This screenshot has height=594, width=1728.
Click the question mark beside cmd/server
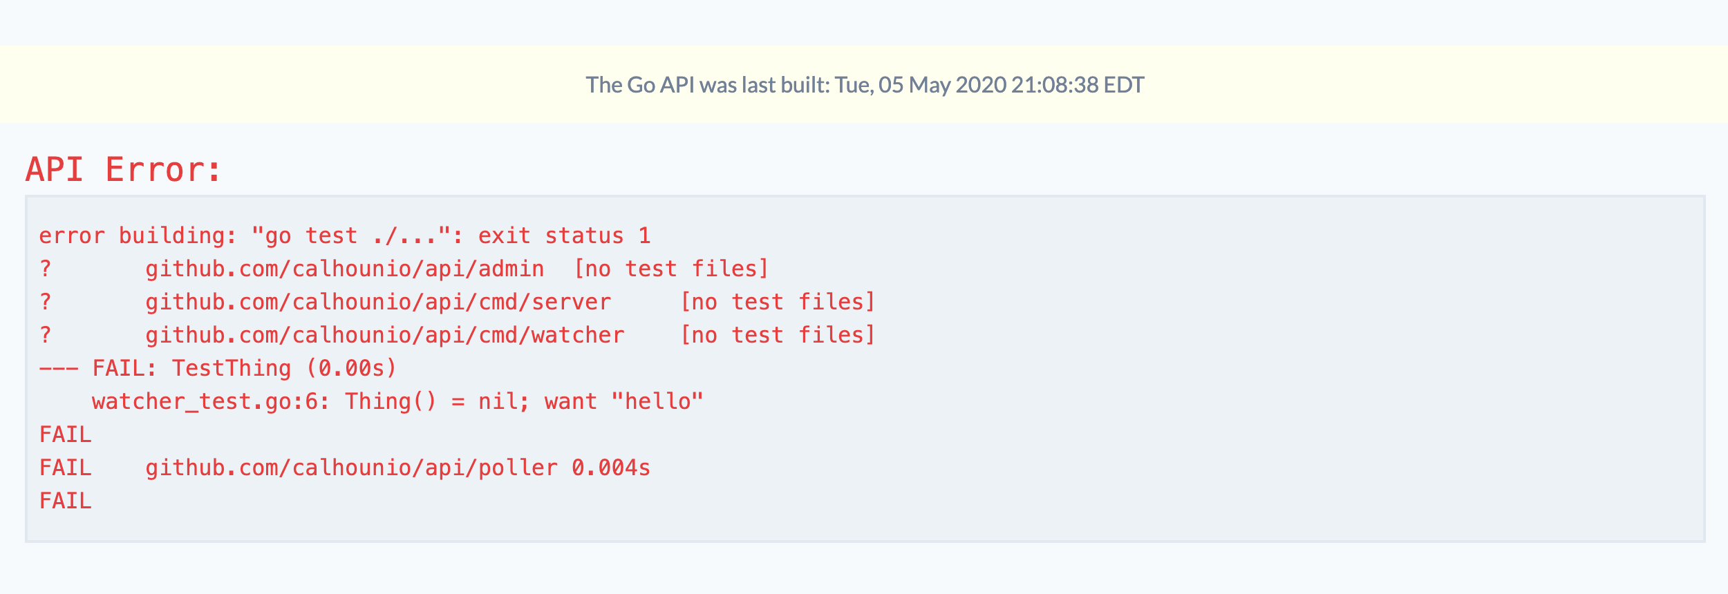pos(46,303)
